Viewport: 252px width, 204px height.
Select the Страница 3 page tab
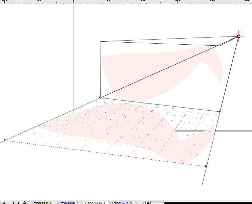tap(95, 203)
